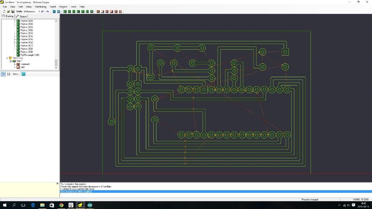Screen dimensions: 372x209
Task: Open the Script menu
Action: click(x=53, y=7)
